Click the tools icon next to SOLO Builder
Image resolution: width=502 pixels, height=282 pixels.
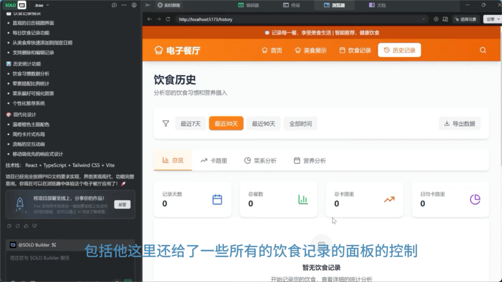[54, 245]
